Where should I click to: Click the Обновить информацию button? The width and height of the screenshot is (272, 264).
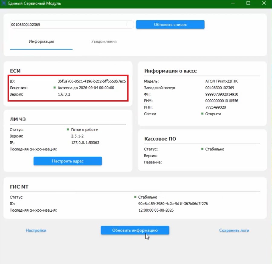pyautogui.click(x=135, y=230)
